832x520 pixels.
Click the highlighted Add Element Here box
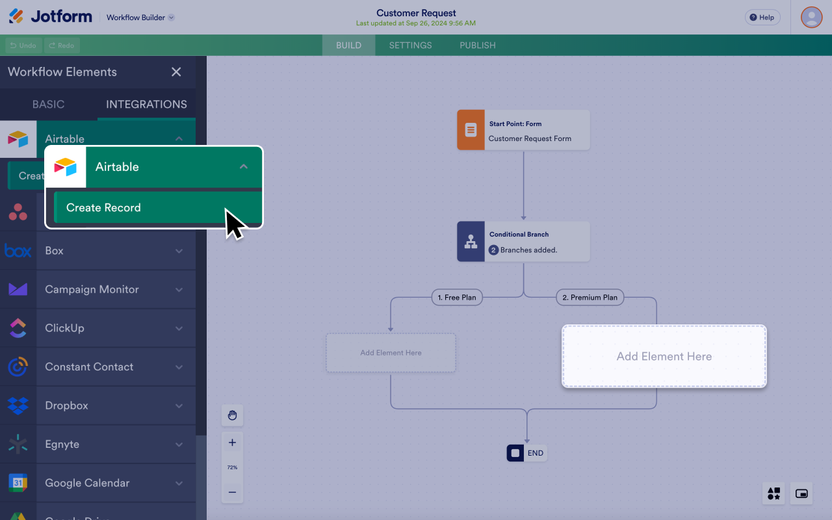click(664, 356)
